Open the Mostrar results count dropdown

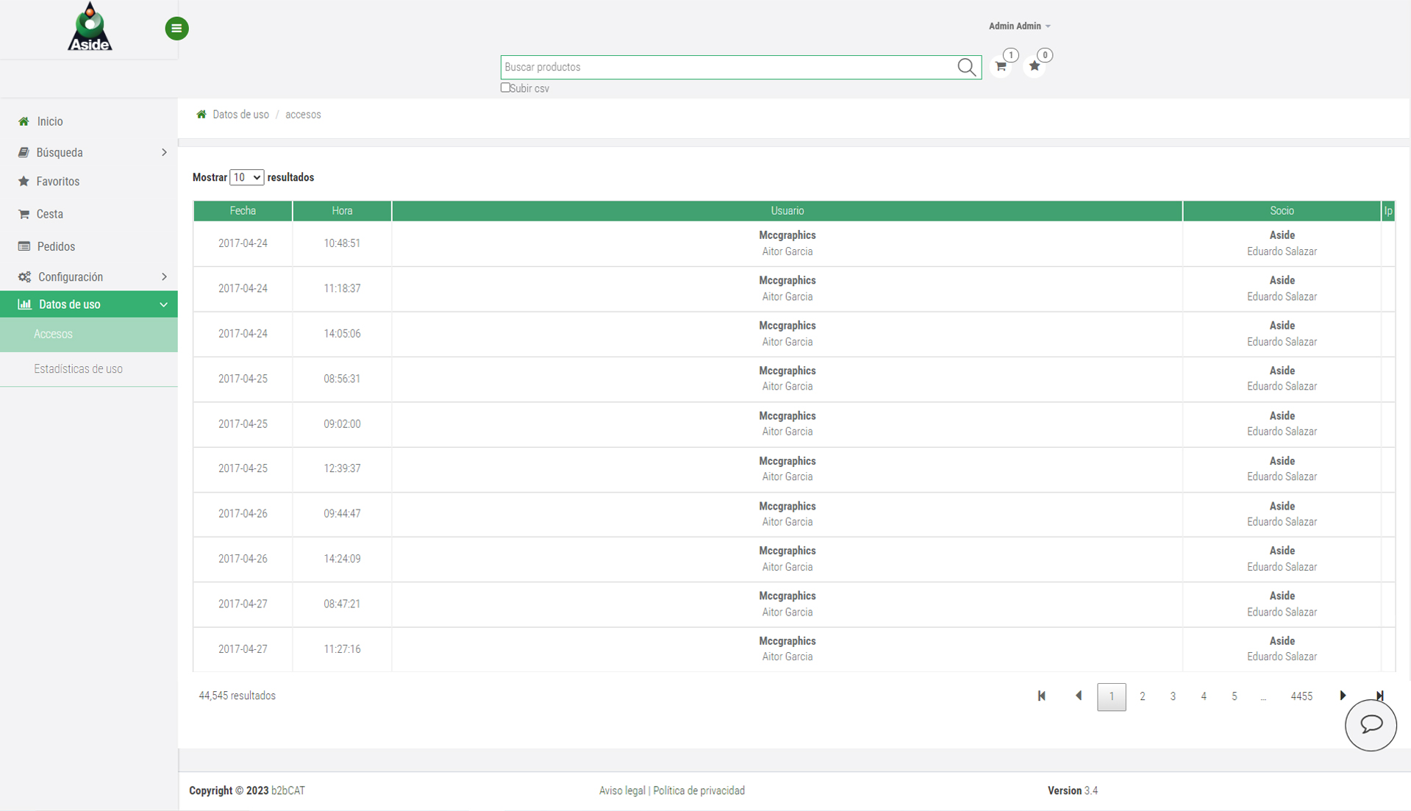click(x=246, y=177)
